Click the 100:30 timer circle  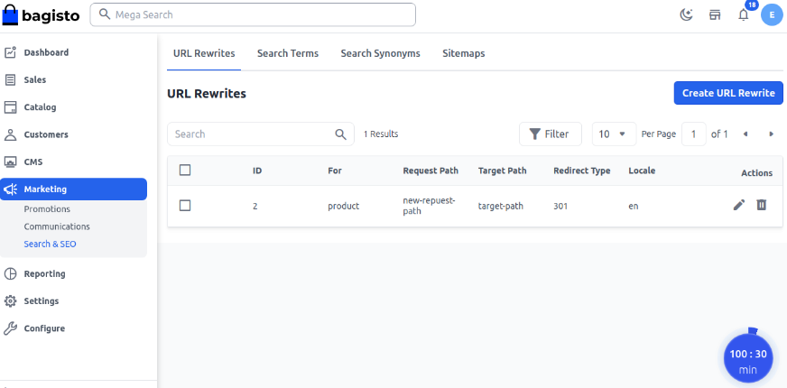click(x=747, y=360)
